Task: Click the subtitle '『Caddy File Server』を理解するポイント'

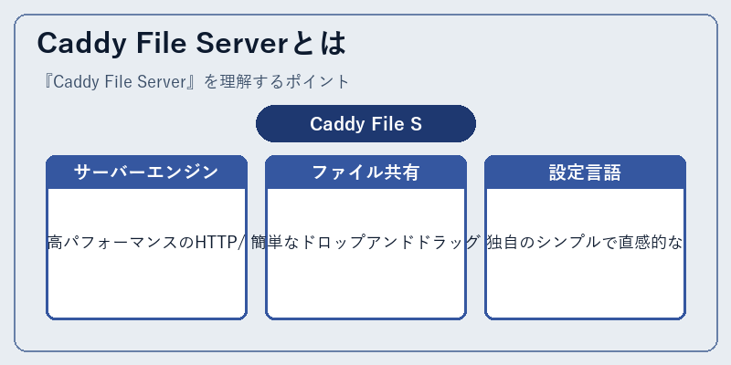Action: click(x=195, y=82)
